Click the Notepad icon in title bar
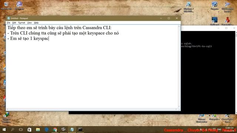Viewport: 237px width, 133px height. [x=9, y=18]
